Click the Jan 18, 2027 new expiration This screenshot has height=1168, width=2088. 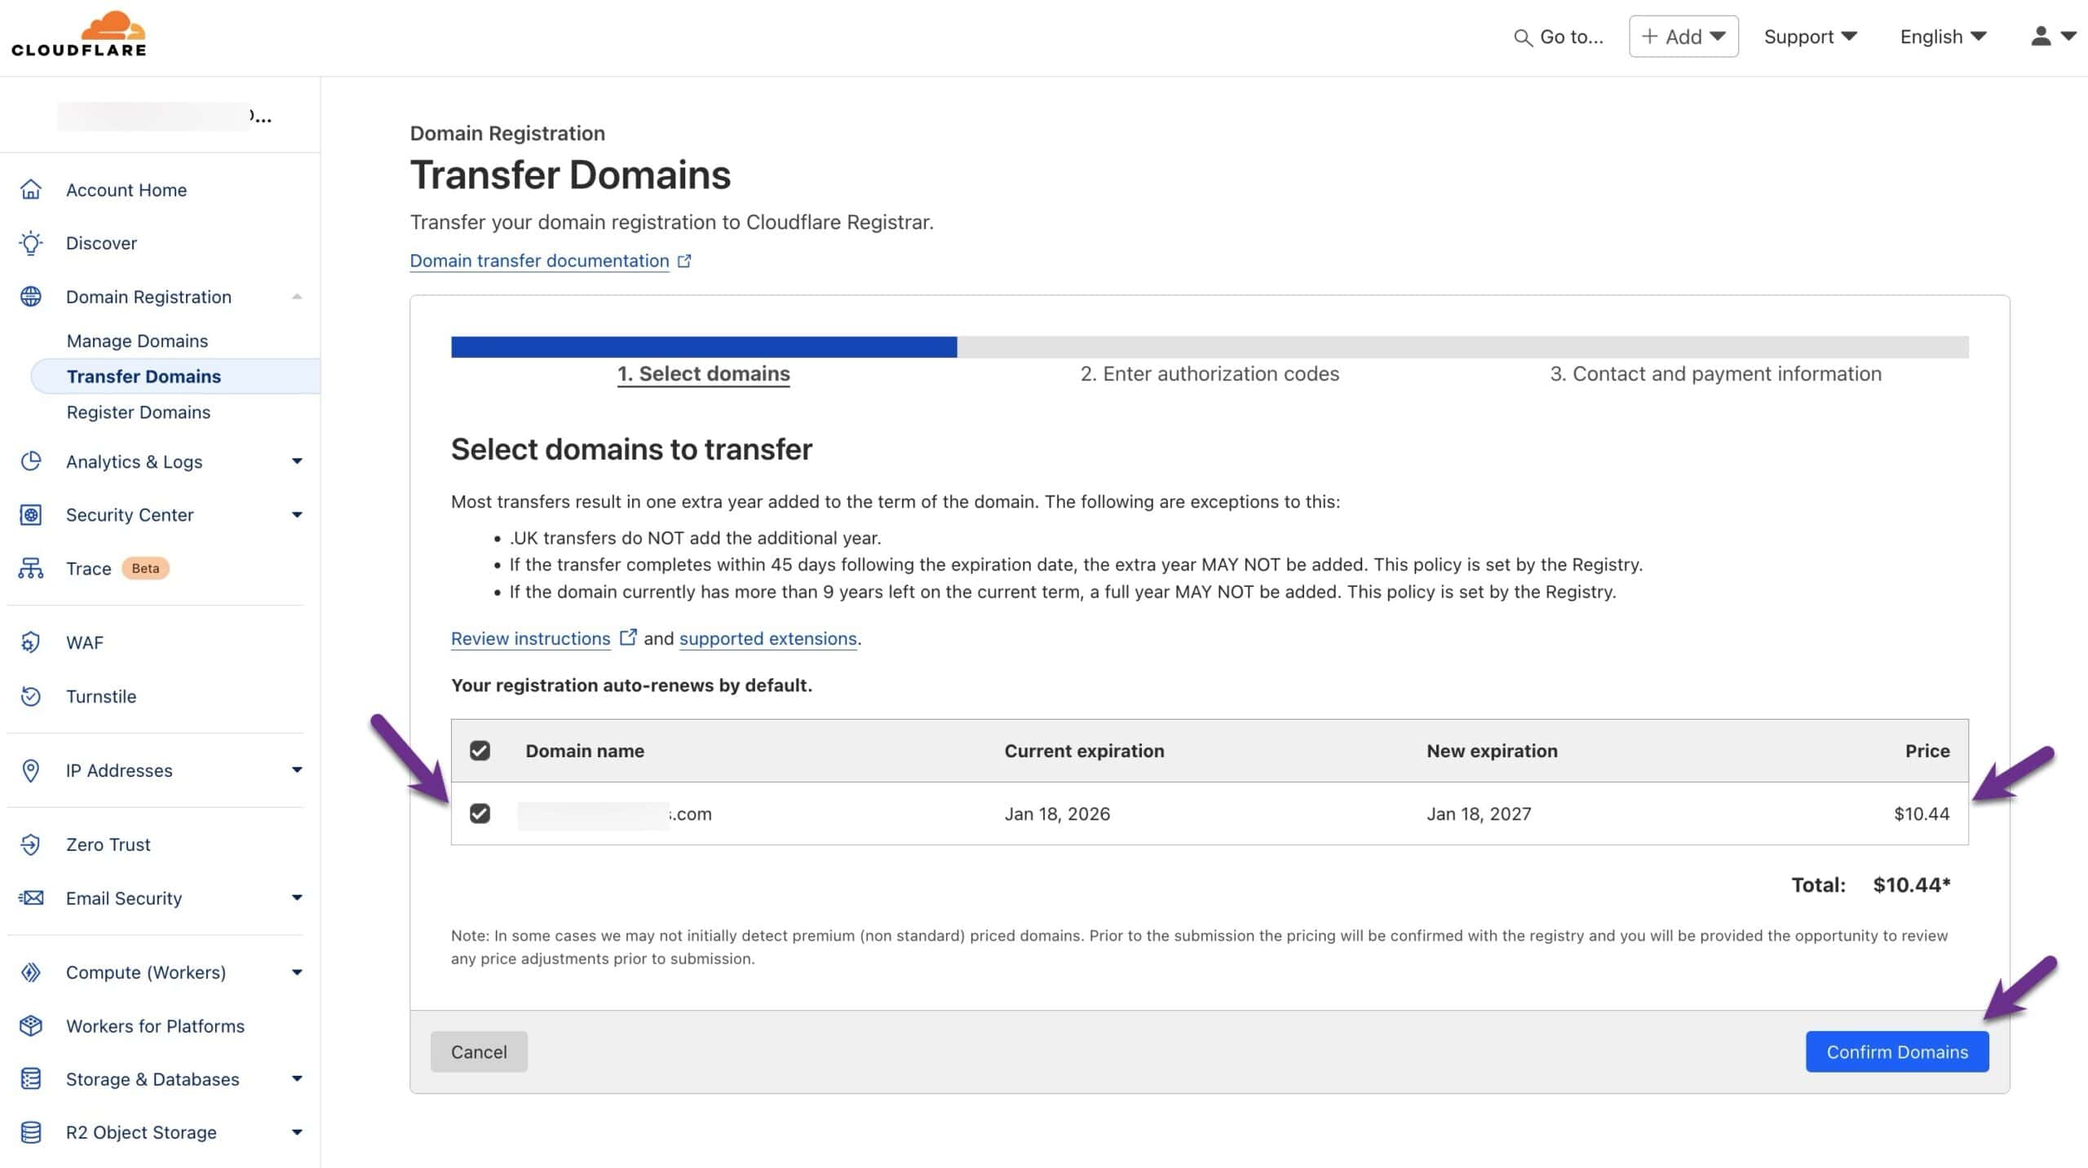tap(1479, 813)
